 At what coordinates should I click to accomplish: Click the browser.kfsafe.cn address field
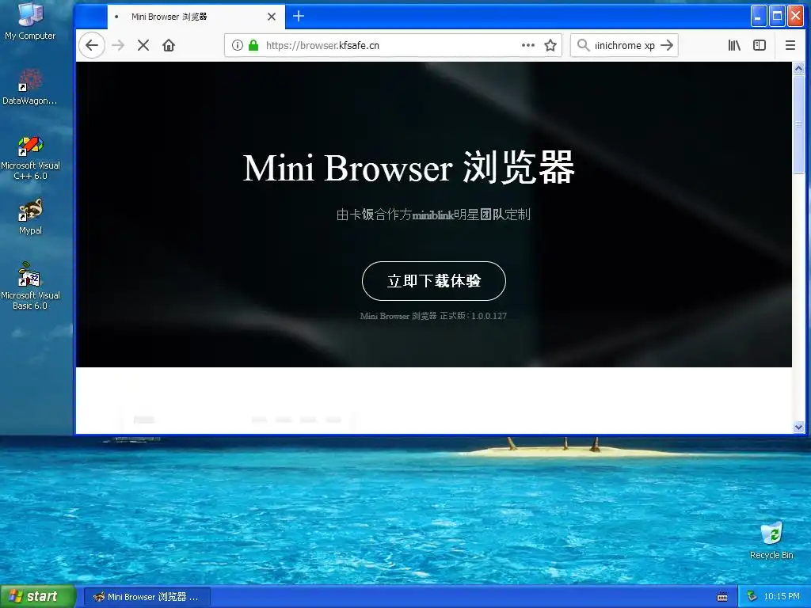393,45
